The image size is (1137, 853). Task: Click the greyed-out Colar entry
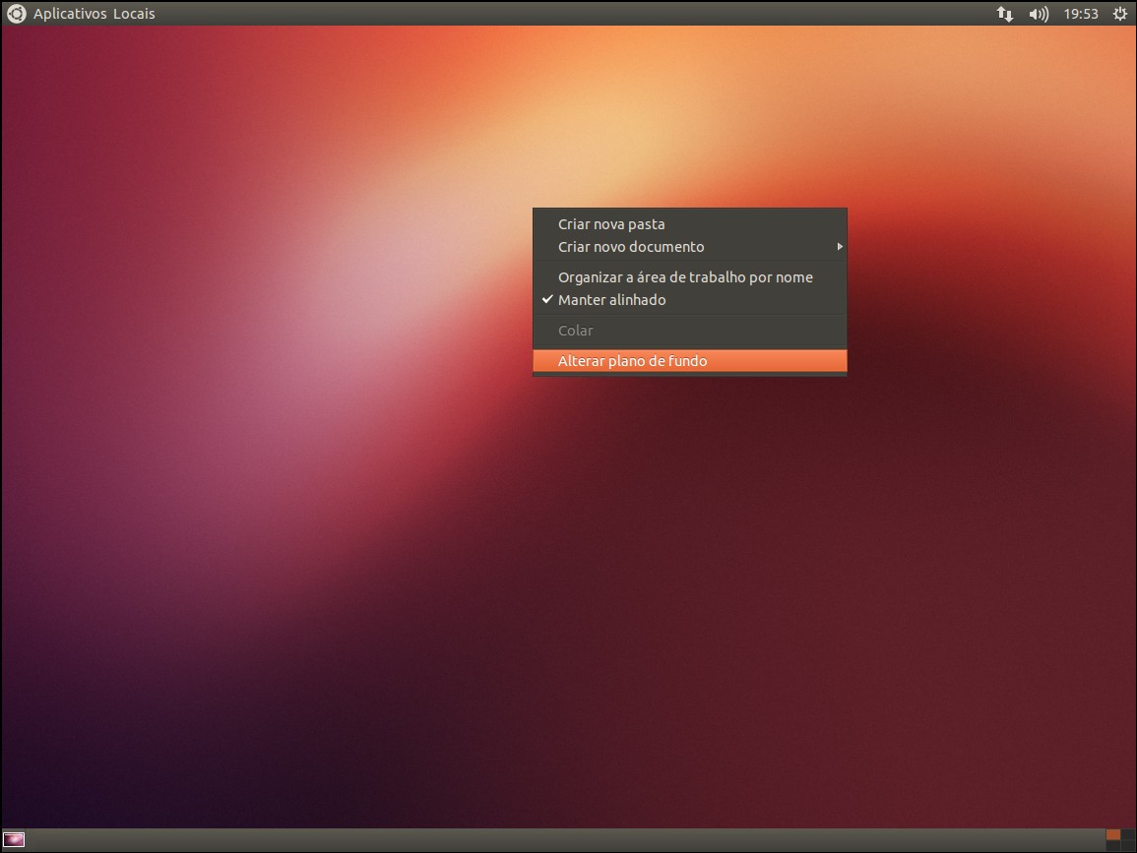point(576,331)
